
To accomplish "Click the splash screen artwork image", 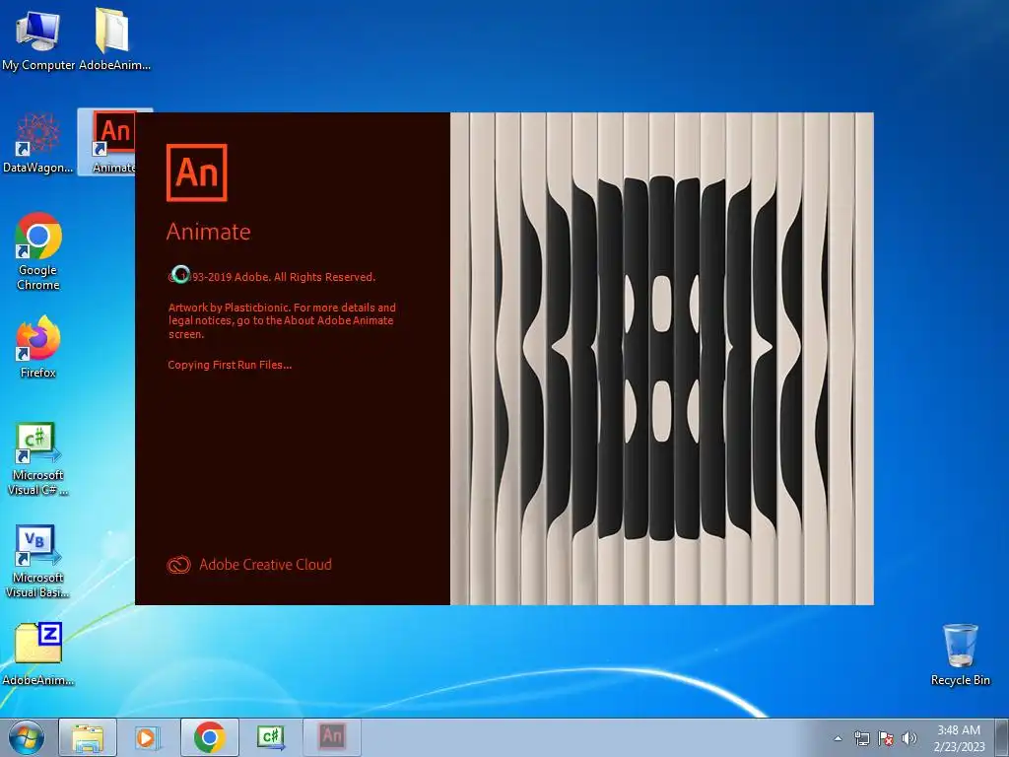I will coord(662,359).
